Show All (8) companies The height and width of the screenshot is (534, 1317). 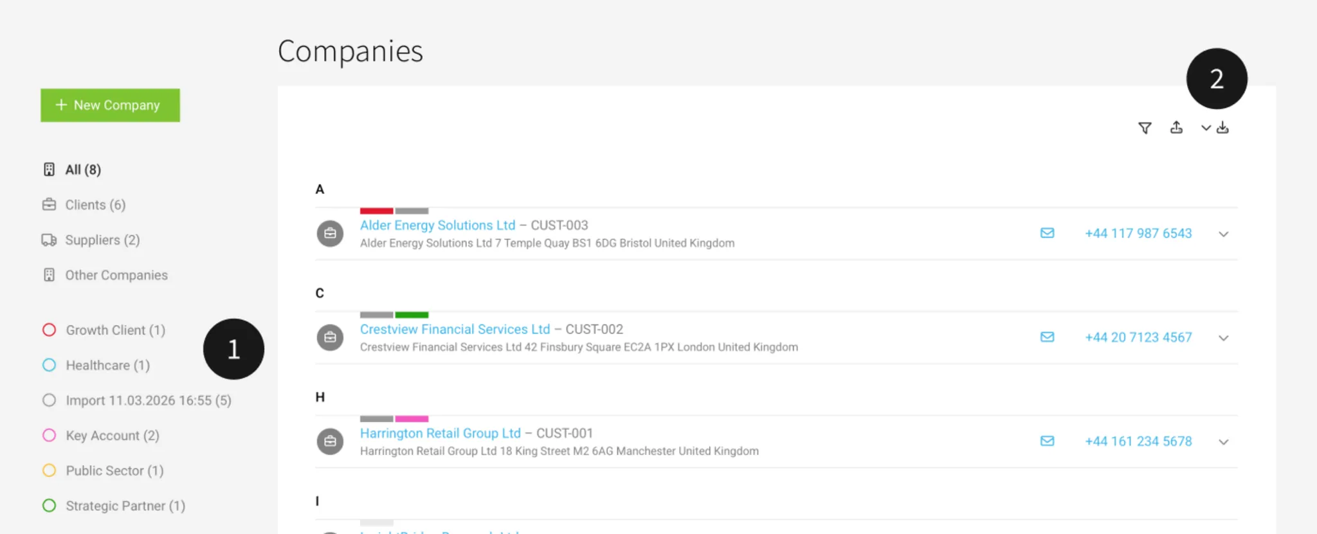pyautogui.click(x=72, y=170)
